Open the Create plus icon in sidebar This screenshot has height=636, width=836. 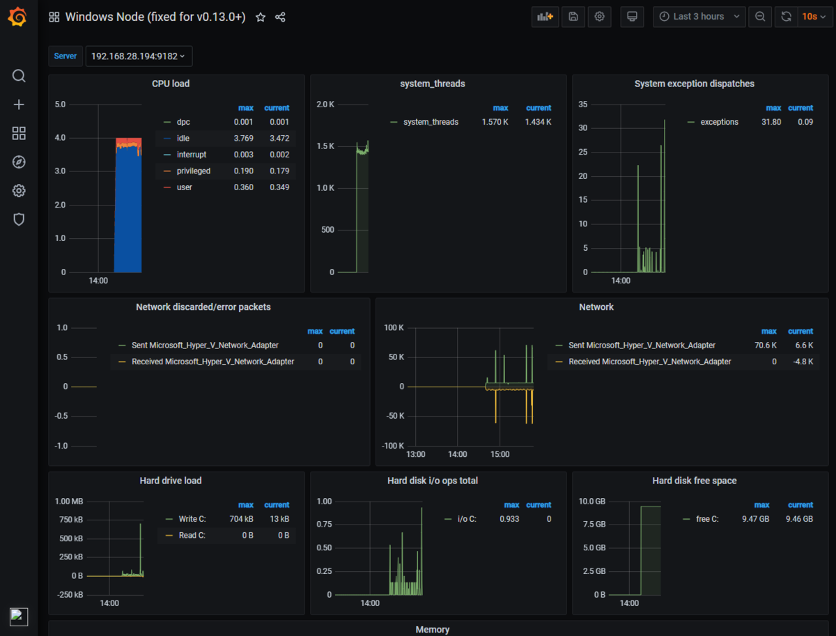19,104
